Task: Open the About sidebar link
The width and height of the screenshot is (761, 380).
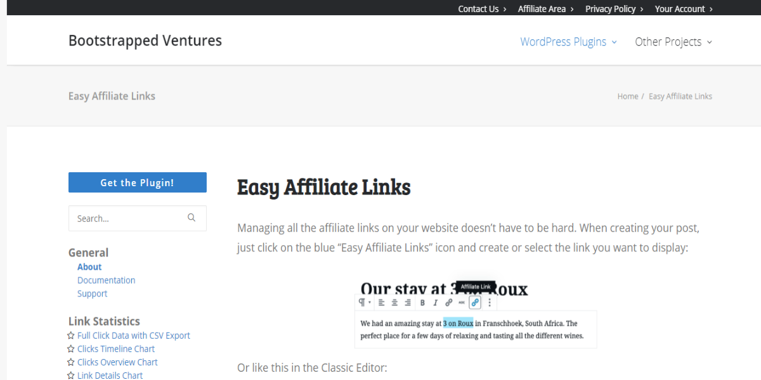Action: click(89, 267)
